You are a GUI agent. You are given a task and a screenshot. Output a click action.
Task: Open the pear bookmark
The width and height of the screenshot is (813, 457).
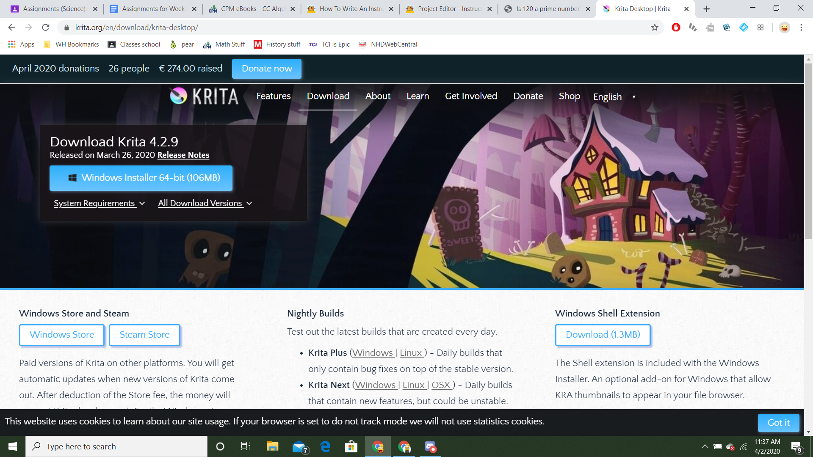tap(181, 44)
